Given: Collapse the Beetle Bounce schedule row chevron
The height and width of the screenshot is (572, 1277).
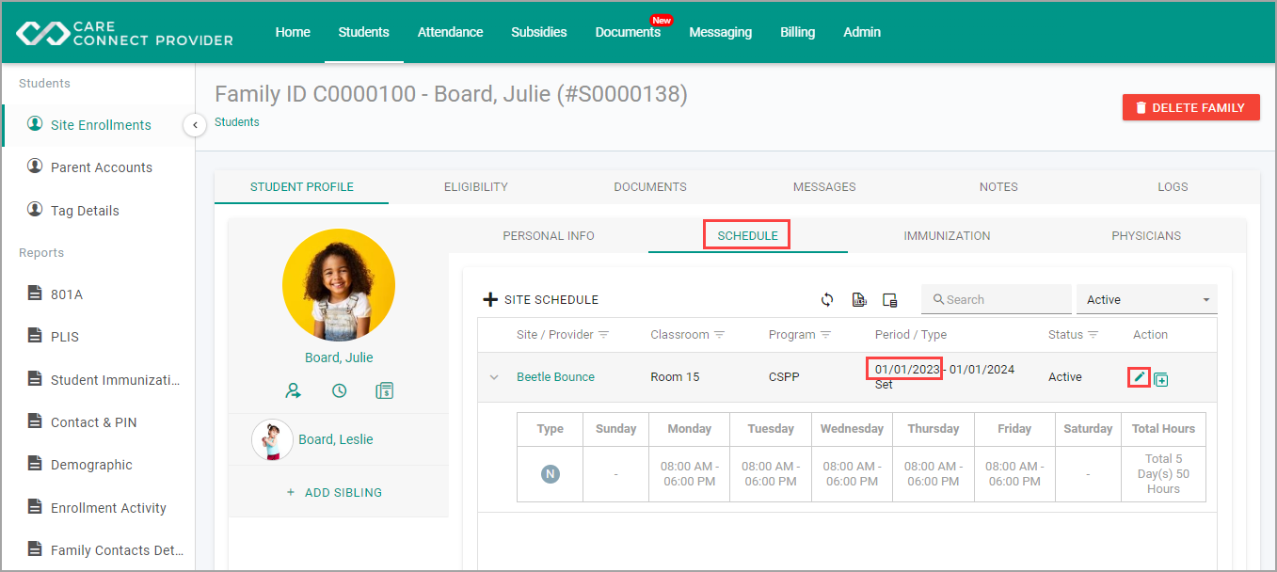Looking at the screenshot, I should [x=493, y=377].
